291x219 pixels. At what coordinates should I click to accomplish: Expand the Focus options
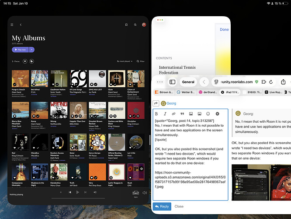point(16,61)
